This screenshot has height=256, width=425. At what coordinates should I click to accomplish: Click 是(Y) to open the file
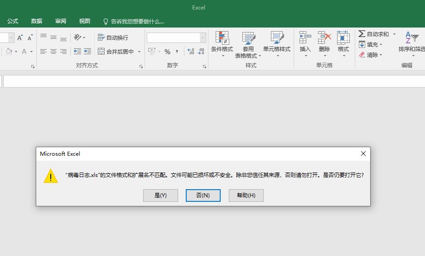coord(160,195)
